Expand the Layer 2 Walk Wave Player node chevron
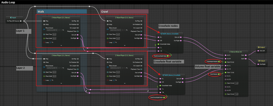The width and height of the screenshot is (273, 106). tap(61, 83)
